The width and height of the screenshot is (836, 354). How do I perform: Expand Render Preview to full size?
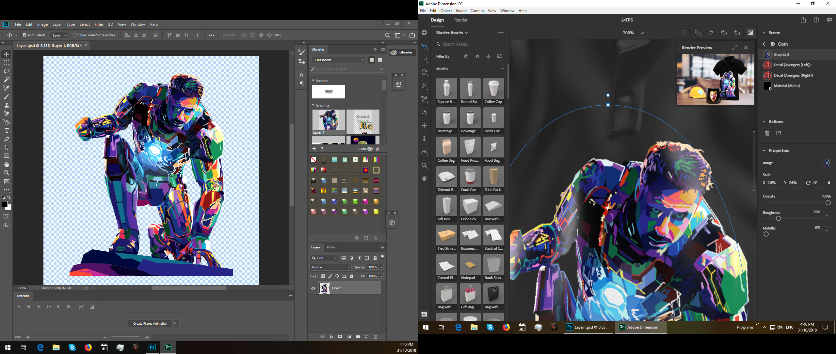[x=734, y=48]
